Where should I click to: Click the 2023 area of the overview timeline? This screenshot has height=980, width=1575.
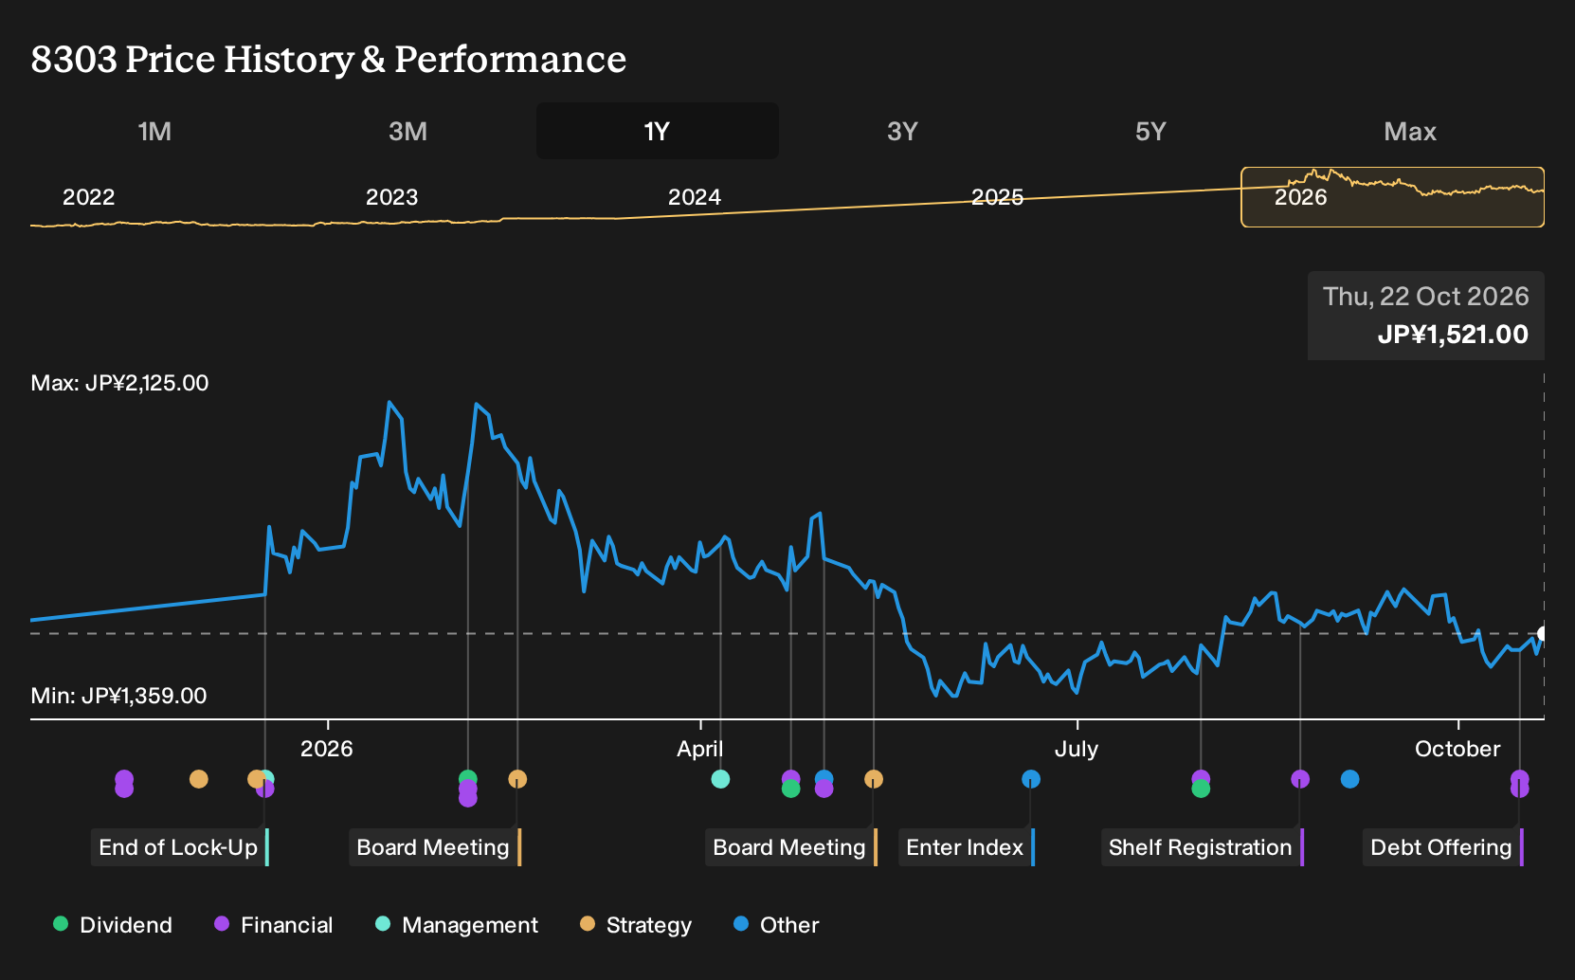click(391, 197)
